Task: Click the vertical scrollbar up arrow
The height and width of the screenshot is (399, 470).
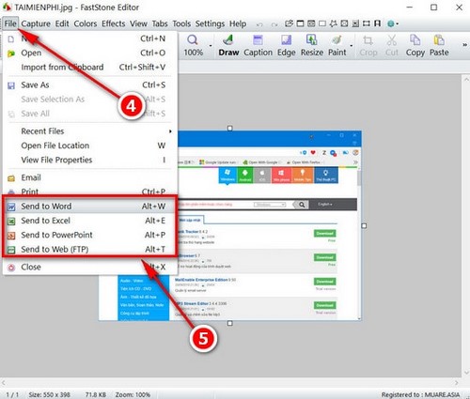Action: pos(466,79)
